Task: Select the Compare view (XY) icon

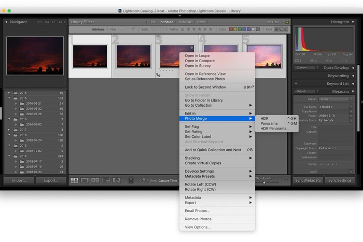Action: pyautogui.click(x=95, y=180)
